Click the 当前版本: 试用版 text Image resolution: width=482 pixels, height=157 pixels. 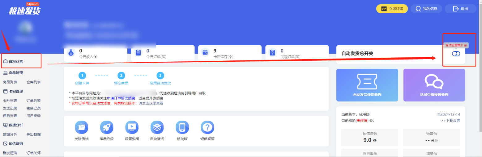(356, 114)
